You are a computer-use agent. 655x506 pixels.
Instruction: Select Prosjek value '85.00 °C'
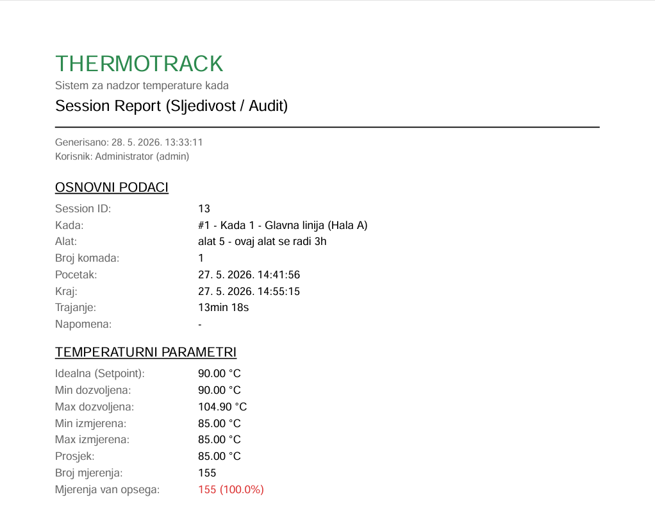[x=219, y=456]
